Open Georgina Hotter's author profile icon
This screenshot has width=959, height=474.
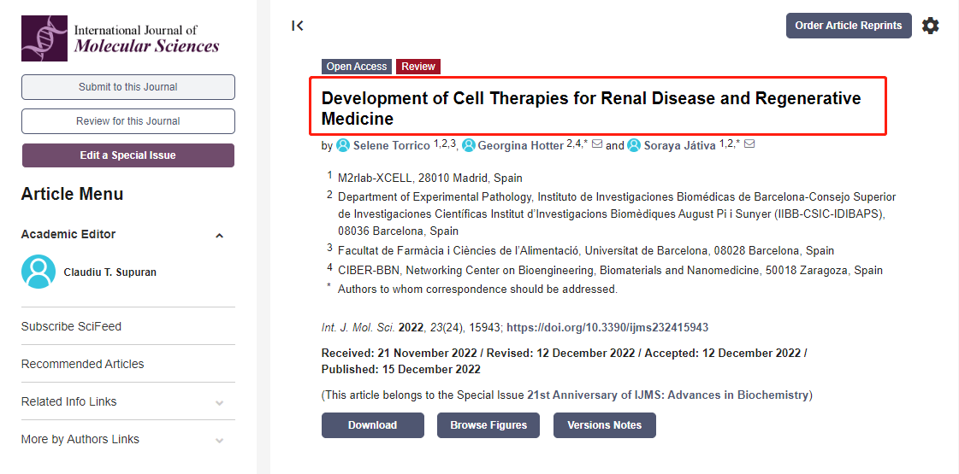tap(469, 145)
